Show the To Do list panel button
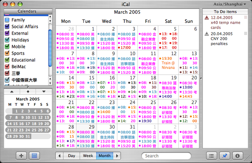Screen dimensions: 252x163 point(211,156)
